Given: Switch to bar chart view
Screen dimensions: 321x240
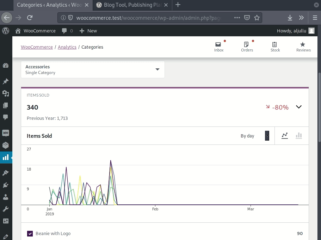Looking at the screenshot, I should pos(299,136).
